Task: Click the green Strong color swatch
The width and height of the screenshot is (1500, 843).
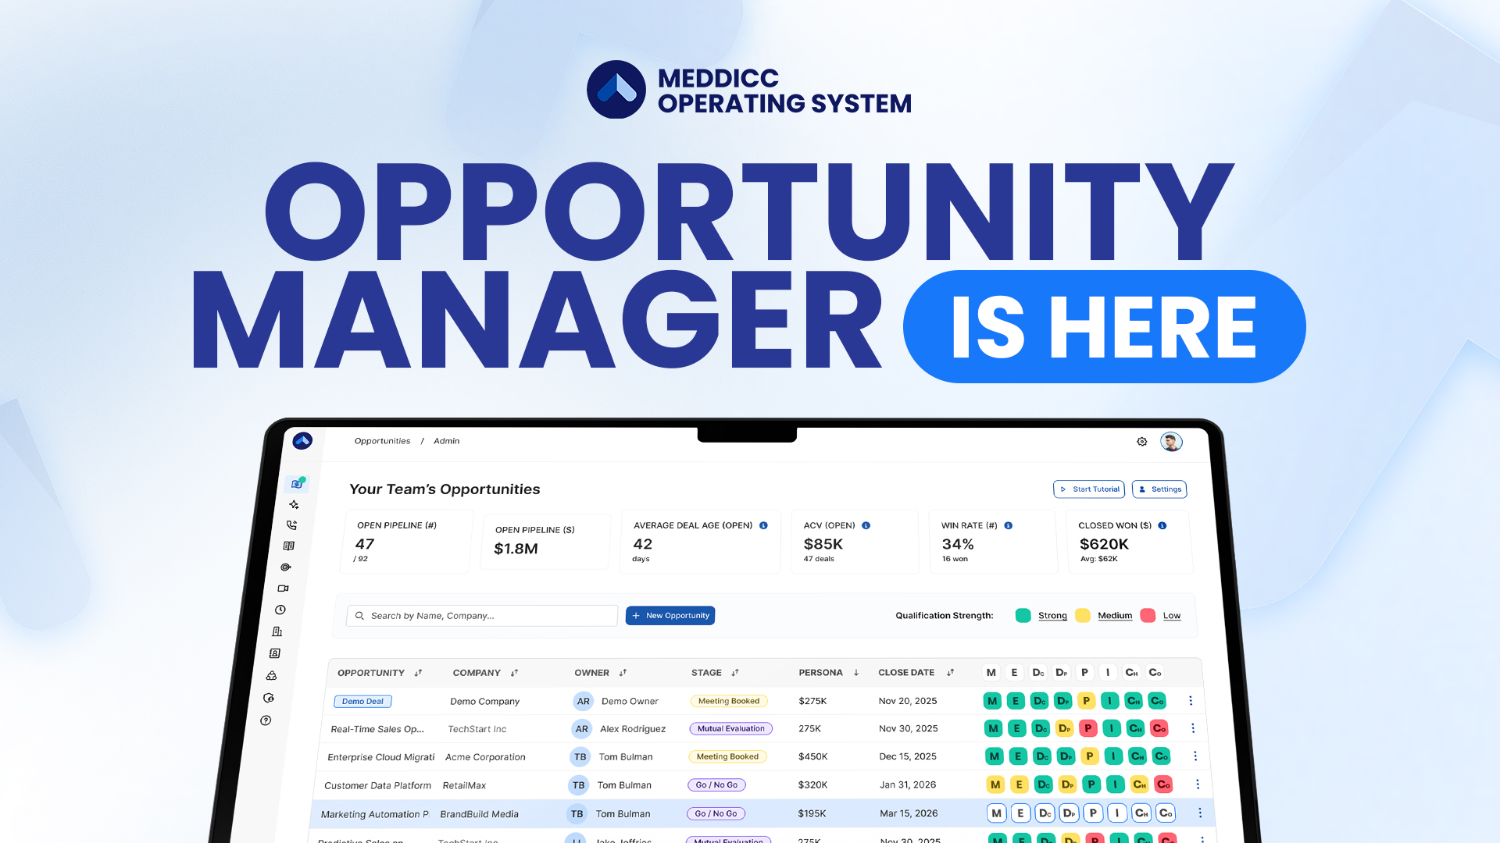Action: (x=1023, y=616)
